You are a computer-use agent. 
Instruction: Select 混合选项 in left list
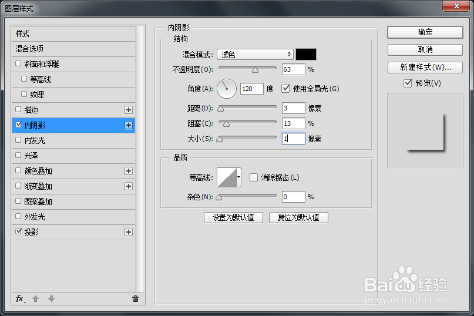[x=73, y=49]
